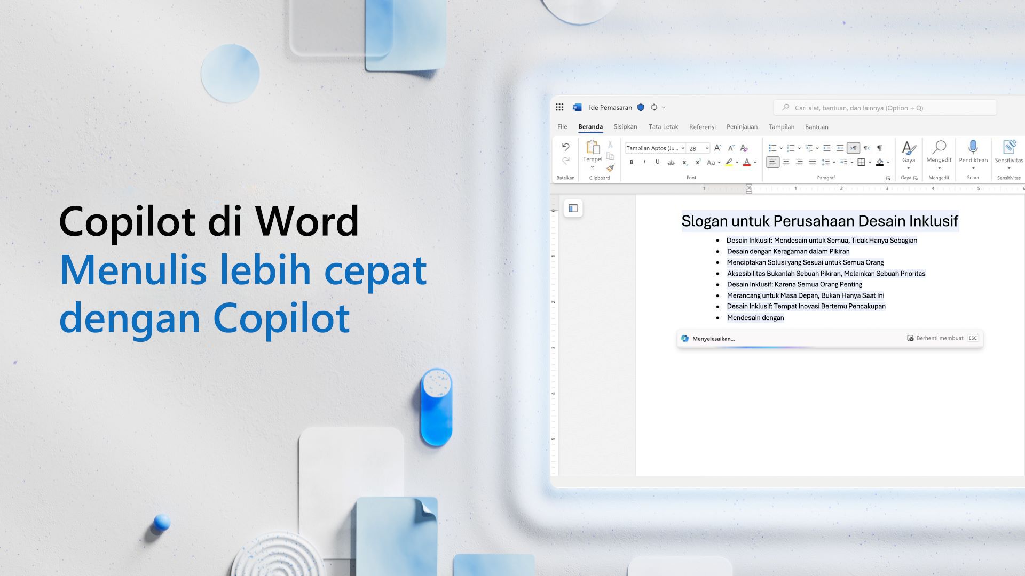Image resolution: width=1025 pixels, height=576 pixels.
Task: Center-align the paragraph
Action: (786, 162)
